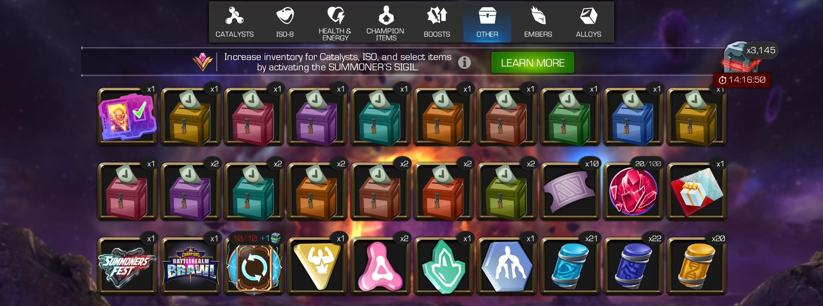
Task: Select the 10/10 refresh token item
Action: click(254, 266)
